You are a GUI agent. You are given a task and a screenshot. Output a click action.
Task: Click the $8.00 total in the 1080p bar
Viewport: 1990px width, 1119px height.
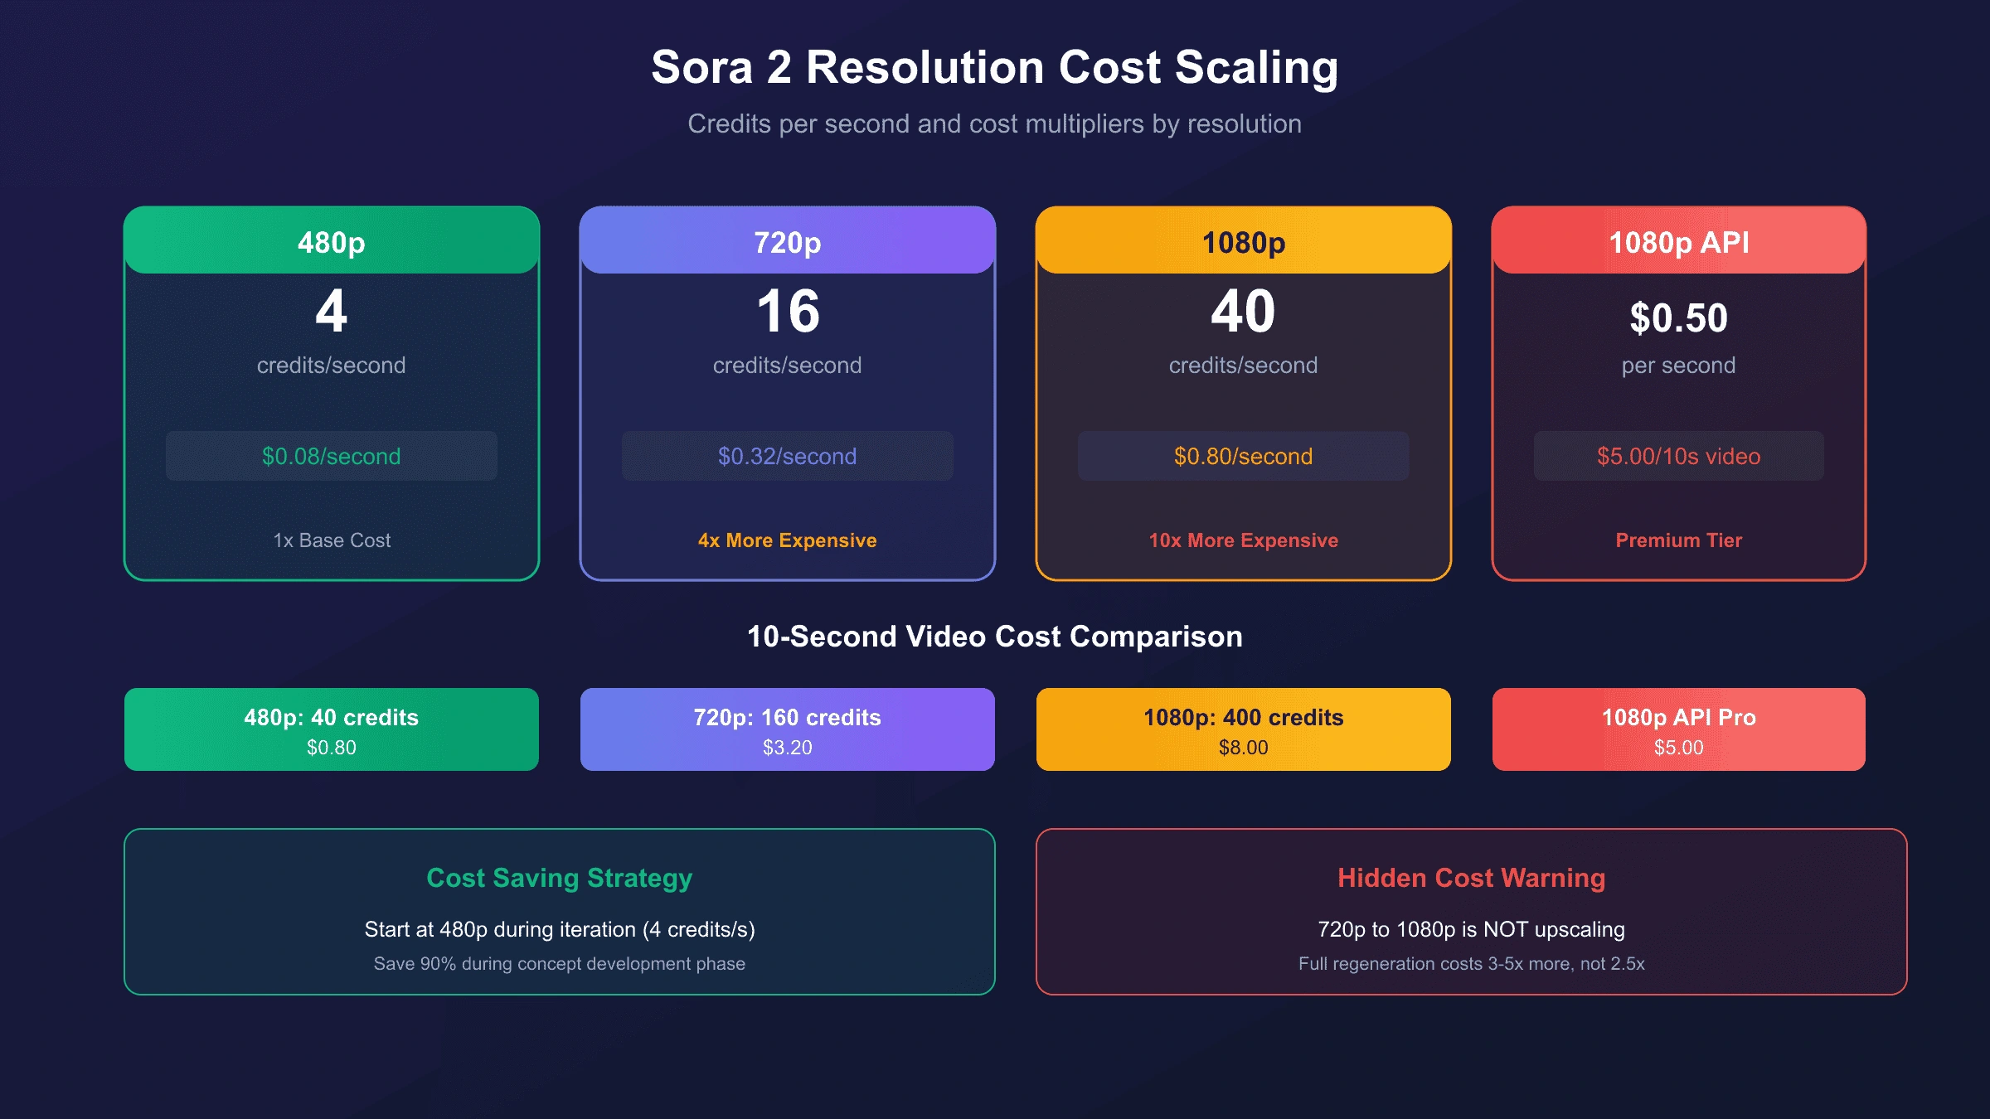point(1244,748)
